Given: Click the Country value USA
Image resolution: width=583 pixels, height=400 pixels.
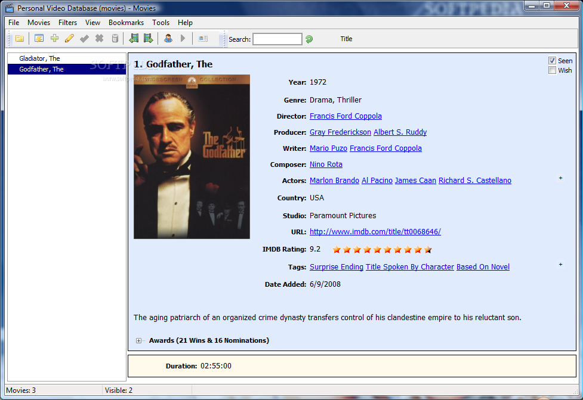Looking at the screenshot, I should click(x=317, y=198).
